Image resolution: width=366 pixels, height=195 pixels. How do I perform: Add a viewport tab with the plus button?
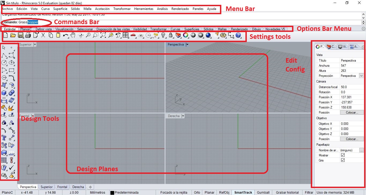(x=90, y=187)
